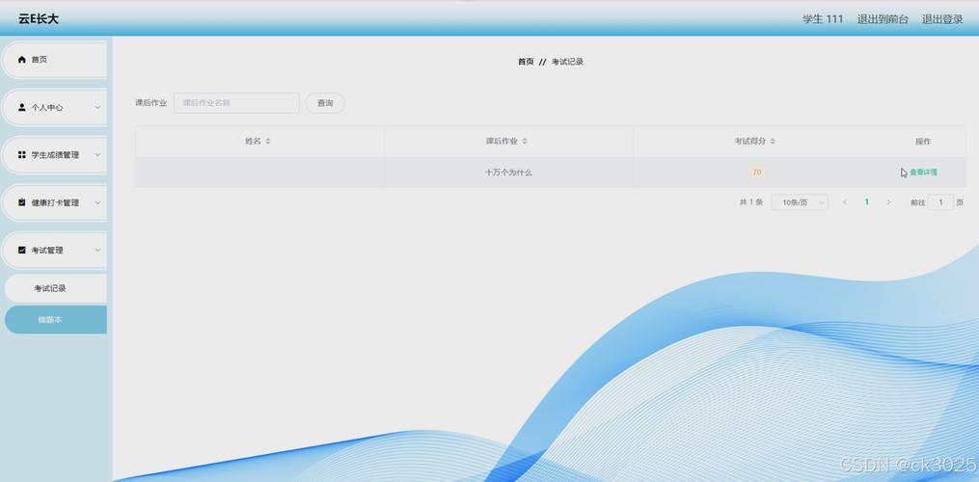Open the 考试记录 submenu item

(x=50, y=288)
